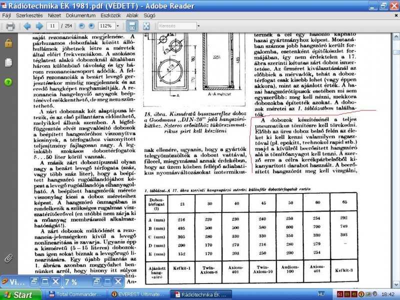The width and height of the screenshot is (400, 300).
Task: Click the vertical scrollbar down arrow
Action: tap(396, 284)
